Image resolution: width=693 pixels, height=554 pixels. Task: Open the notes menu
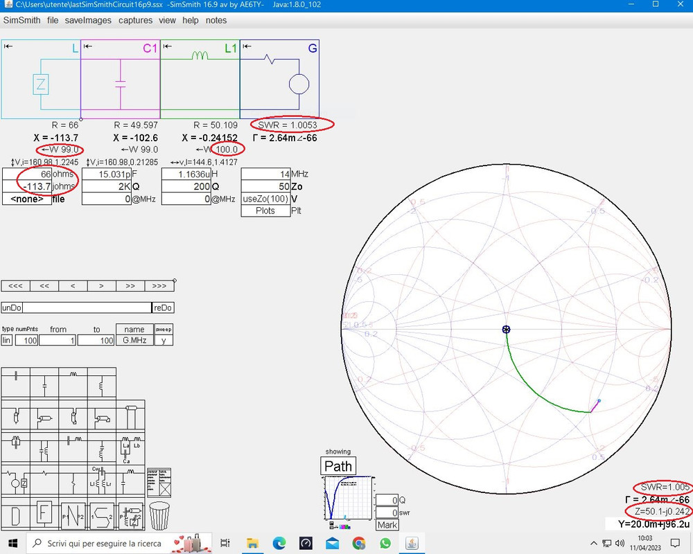coord(216,20)
